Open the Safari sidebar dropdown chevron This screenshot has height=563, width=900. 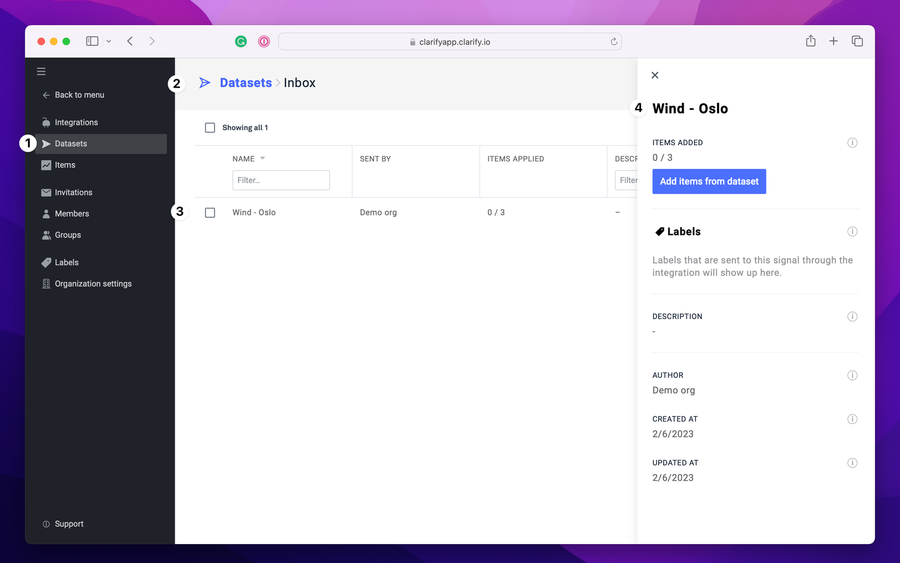coord(109,41)
